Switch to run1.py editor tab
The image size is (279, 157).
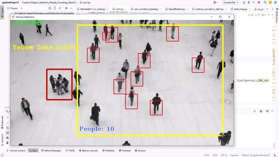pos(118,9)
